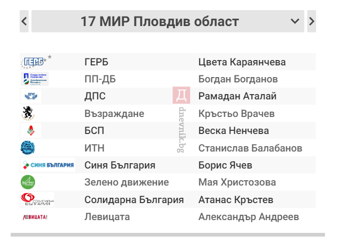This screenshot has height=252, width=340.
Task: Click the horizontal gray bar below table
Action: click(x=168, y=234)
